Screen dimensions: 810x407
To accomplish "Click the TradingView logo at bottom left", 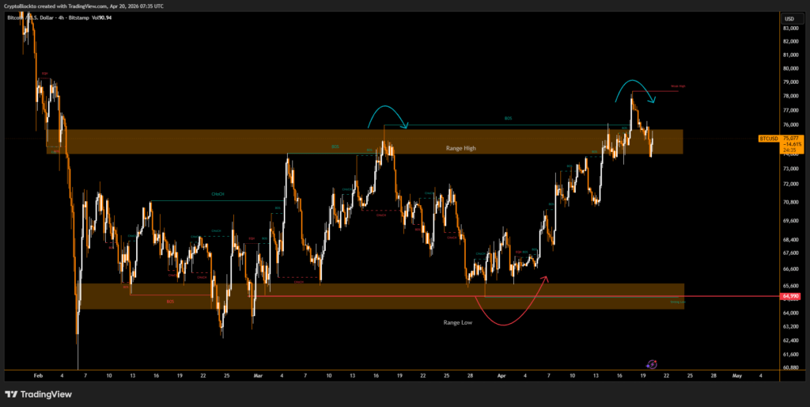I will pos(38,394).
